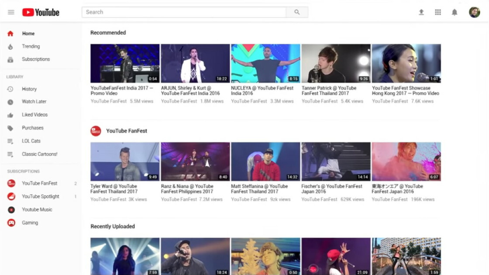
Task: Click the History clock icon
Action: click(x=10, y=89)
